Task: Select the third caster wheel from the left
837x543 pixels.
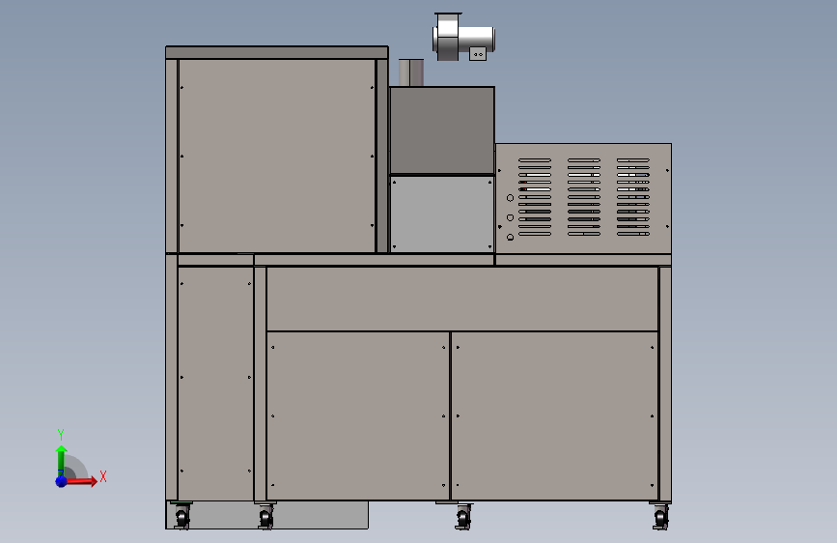Action: (x=463, y=516)
